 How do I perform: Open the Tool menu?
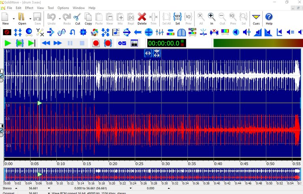50,8
